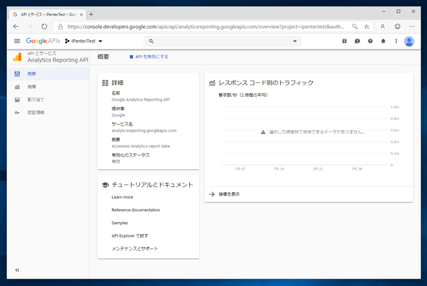Open the help question mark icon
The image size is (427, 286).
(370, 41)
